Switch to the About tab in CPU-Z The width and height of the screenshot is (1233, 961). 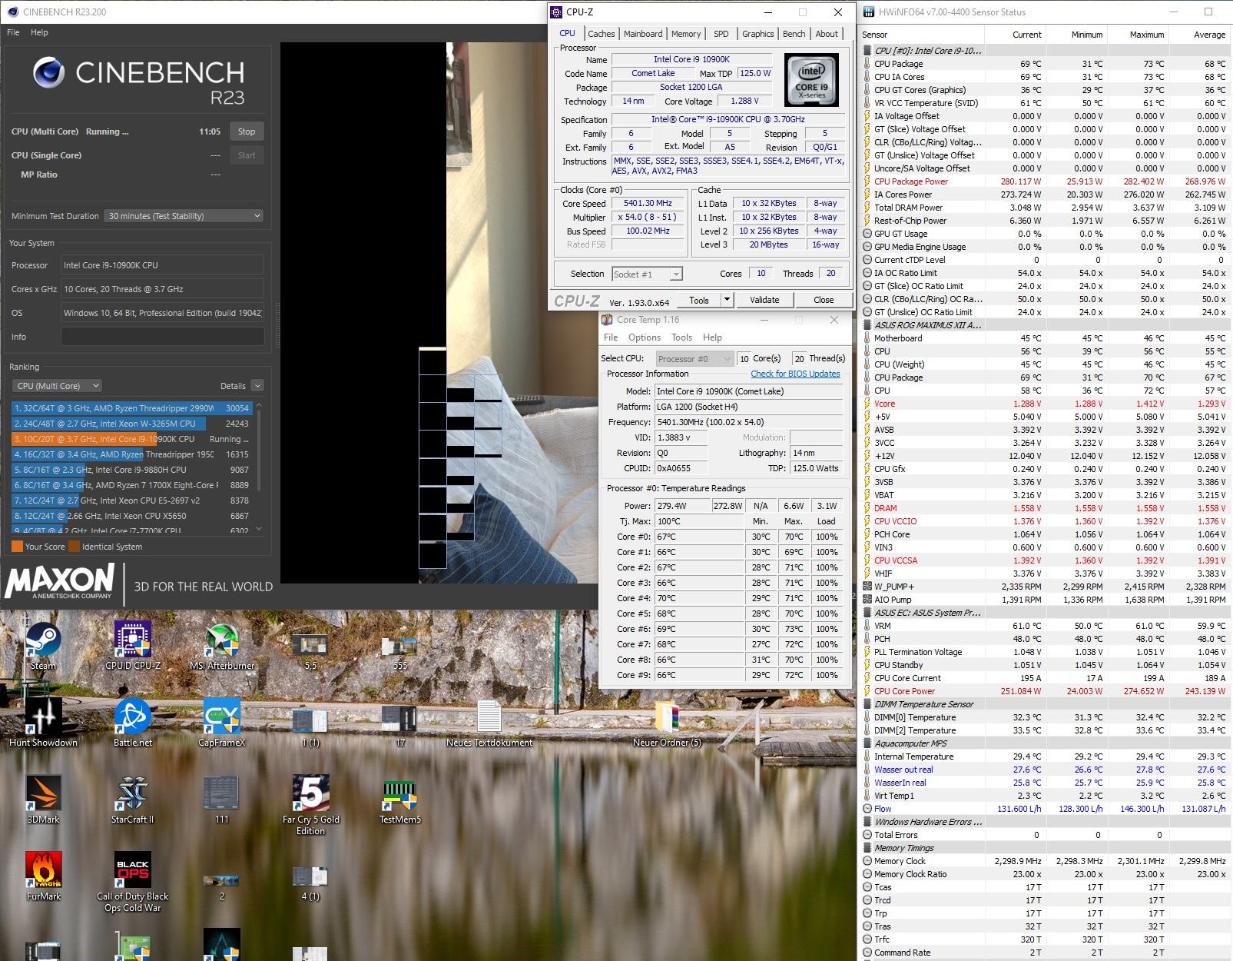point(827,34)
